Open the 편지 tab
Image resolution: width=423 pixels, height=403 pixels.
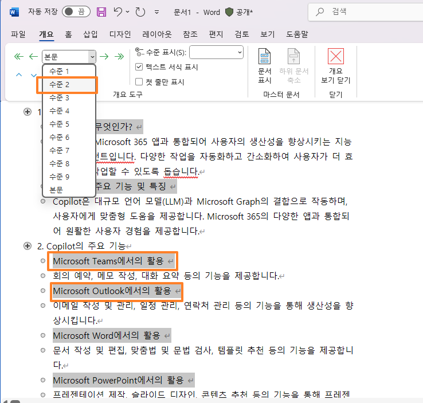216,34
